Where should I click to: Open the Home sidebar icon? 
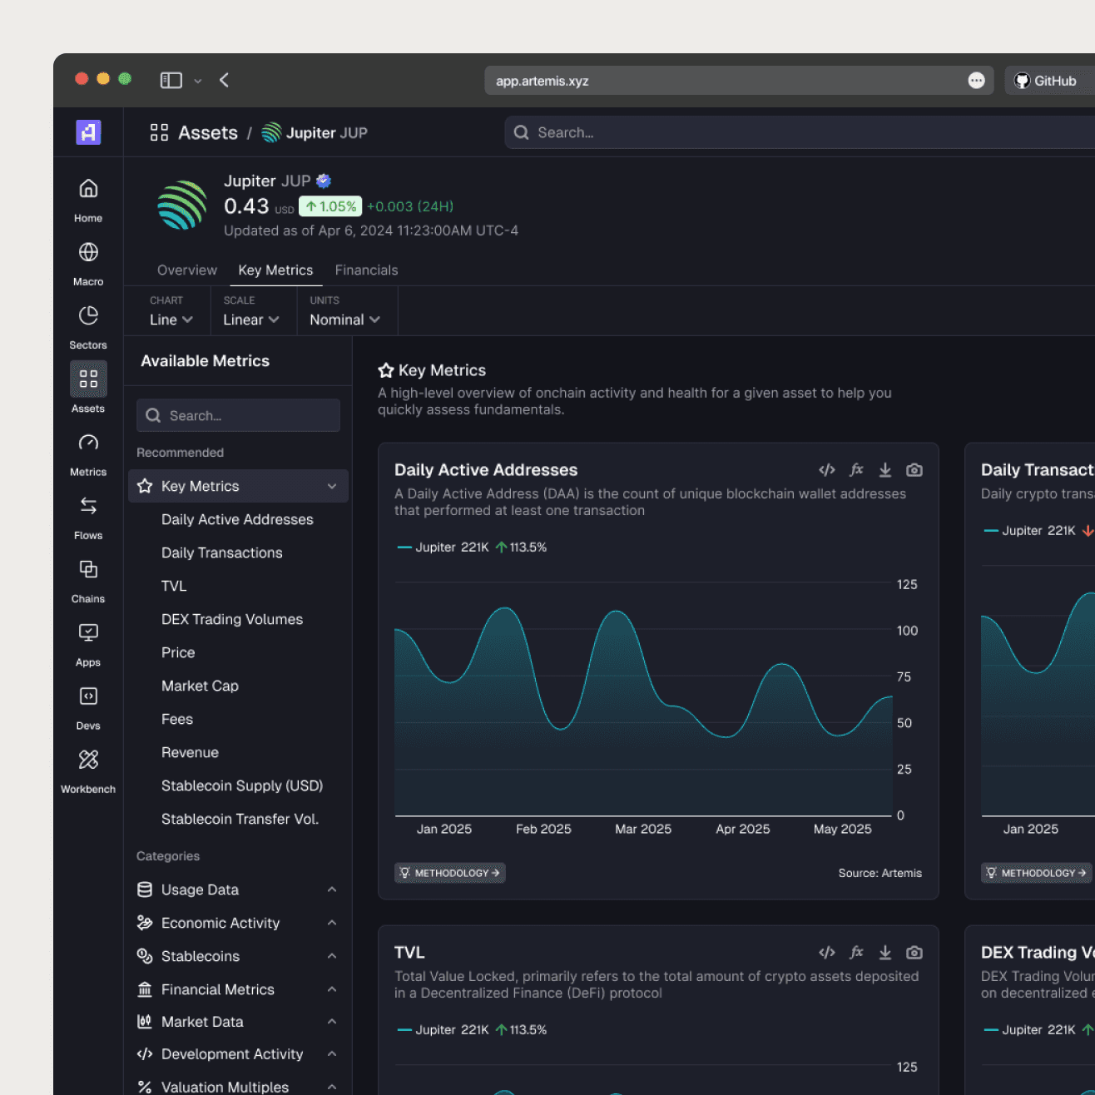pos(88,189)
